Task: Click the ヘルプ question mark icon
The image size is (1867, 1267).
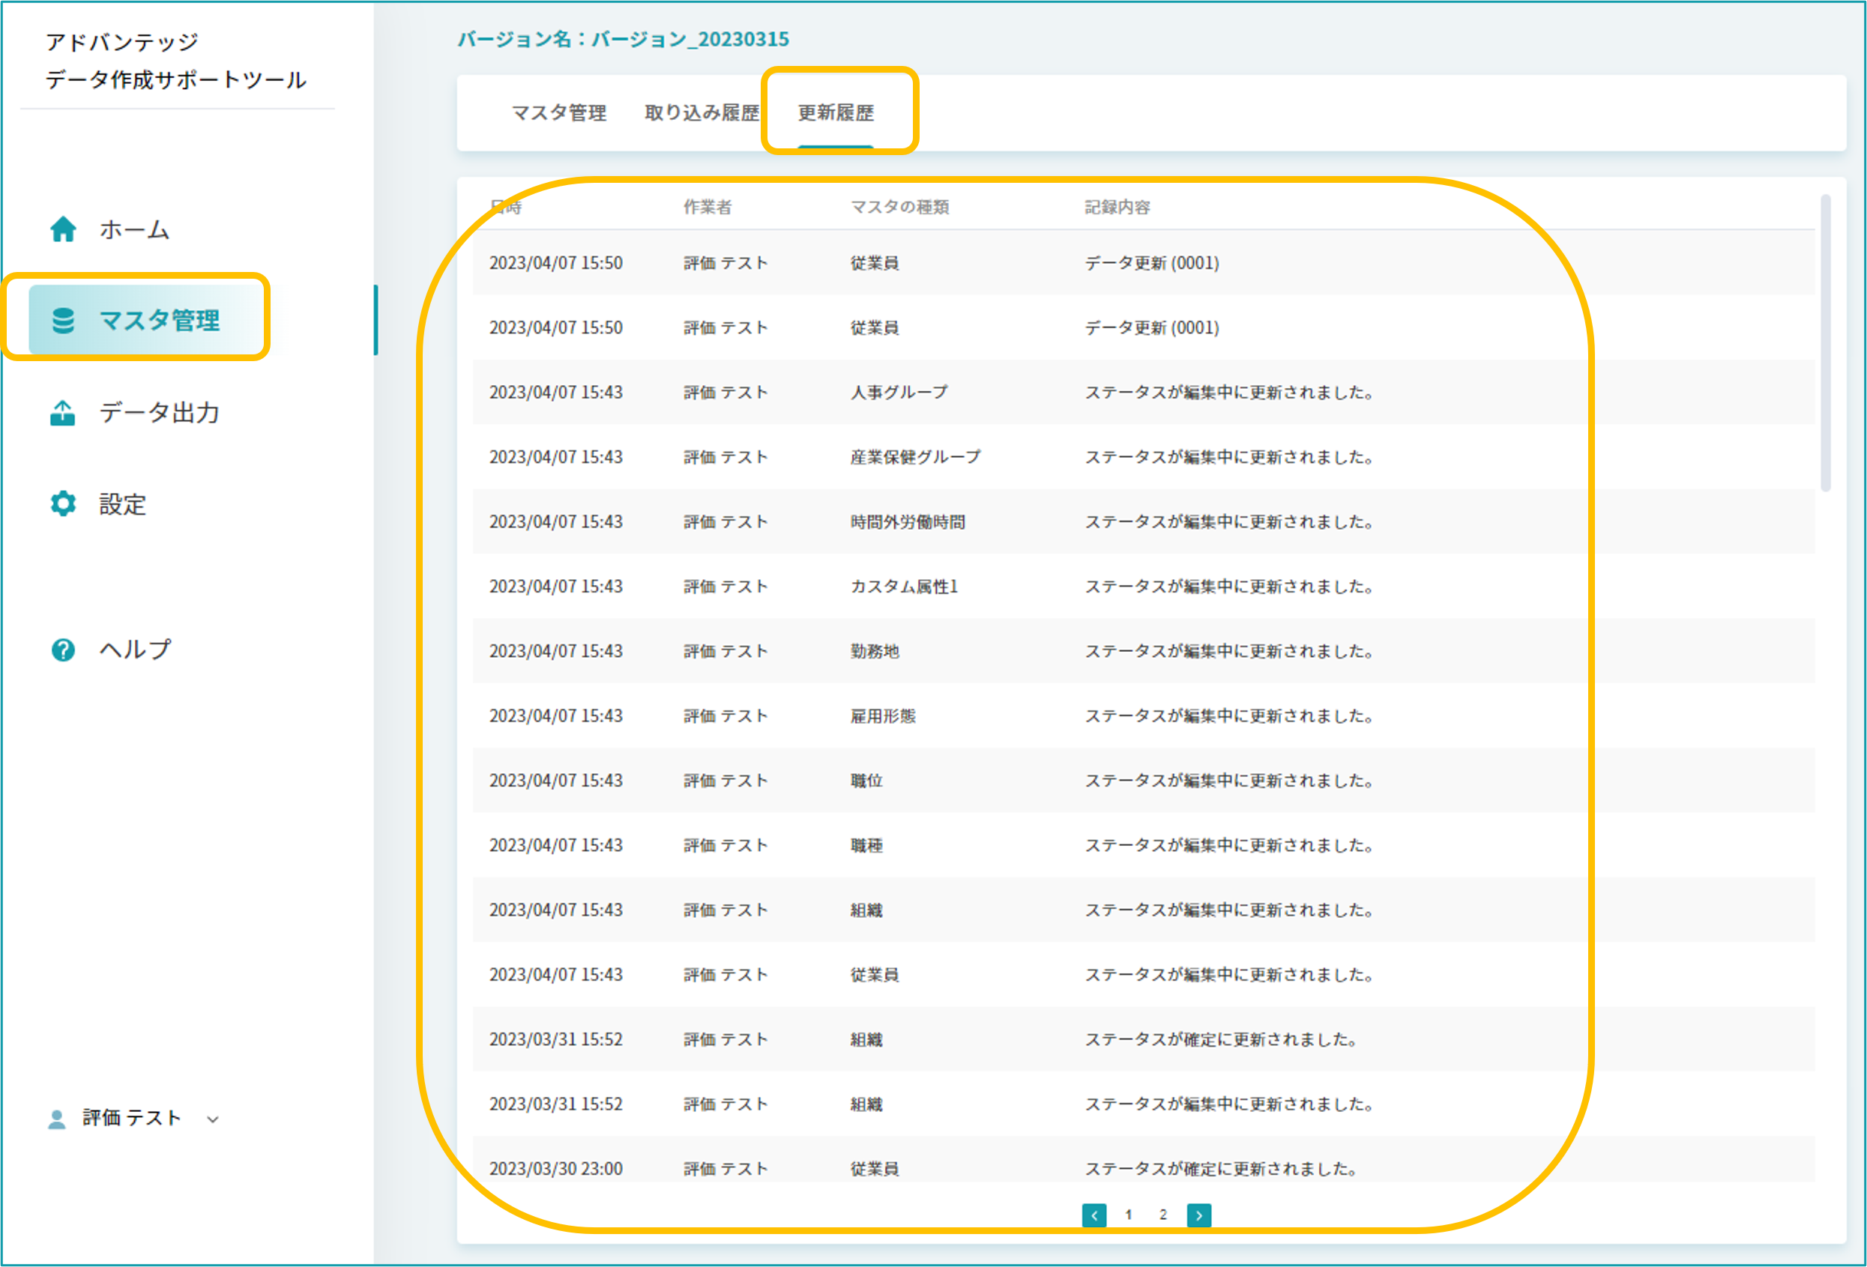Action: click(63, 650)
